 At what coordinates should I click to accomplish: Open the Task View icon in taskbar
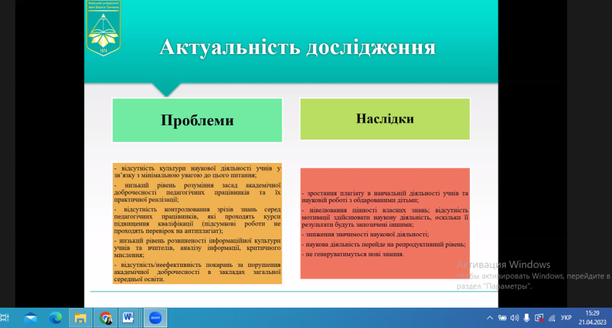5,318
